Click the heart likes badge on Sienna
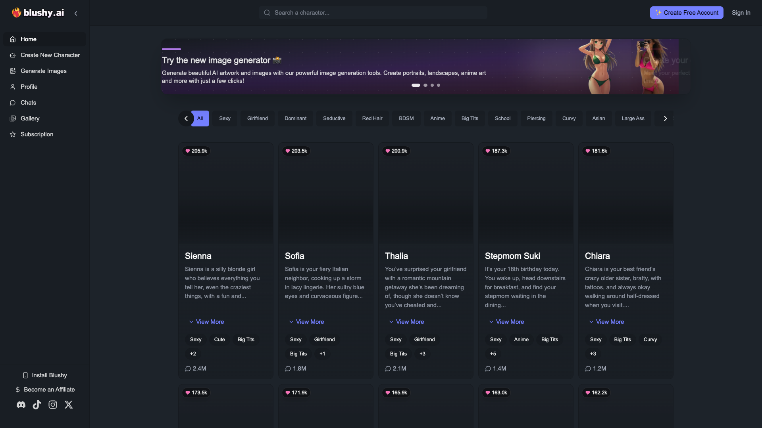 (196, 151)
